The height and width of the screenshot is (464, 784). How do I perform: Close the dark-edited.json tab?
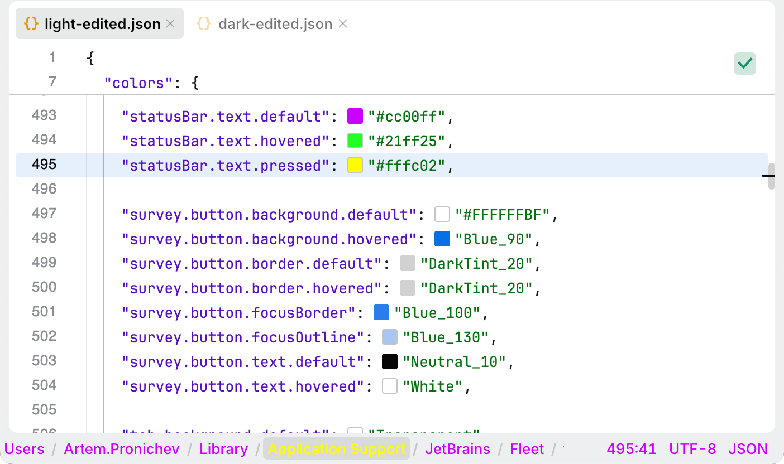pos(343,24)
